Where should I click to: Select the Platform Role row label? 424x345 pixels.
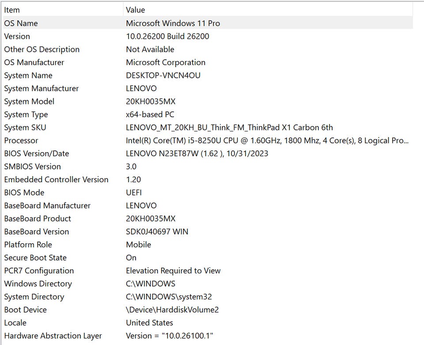pyautogui.click(x=28, y=245)
